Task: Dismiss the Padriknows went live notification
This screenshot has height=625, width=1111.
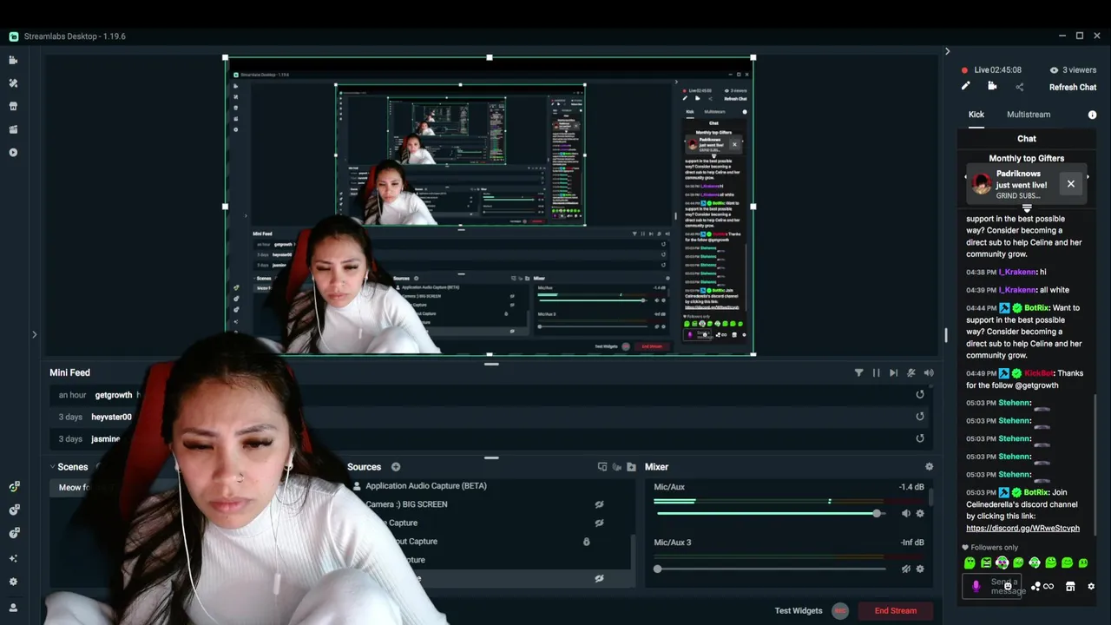Action: 1071,183
